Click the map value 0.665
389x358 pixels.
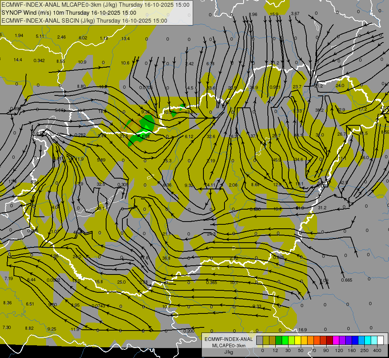pos(346,280)
